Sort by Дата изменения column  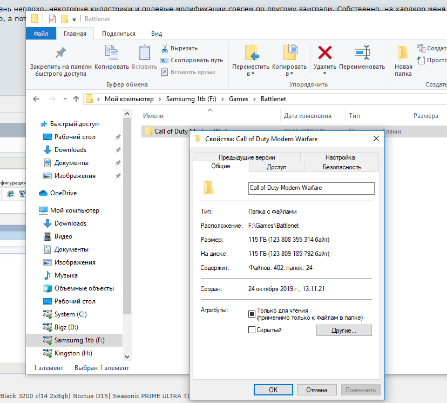tap(307, 116)
